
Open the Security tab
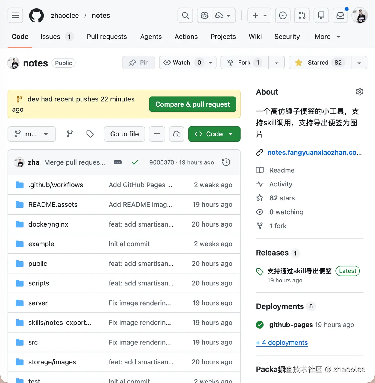click(x=287, y=37)
